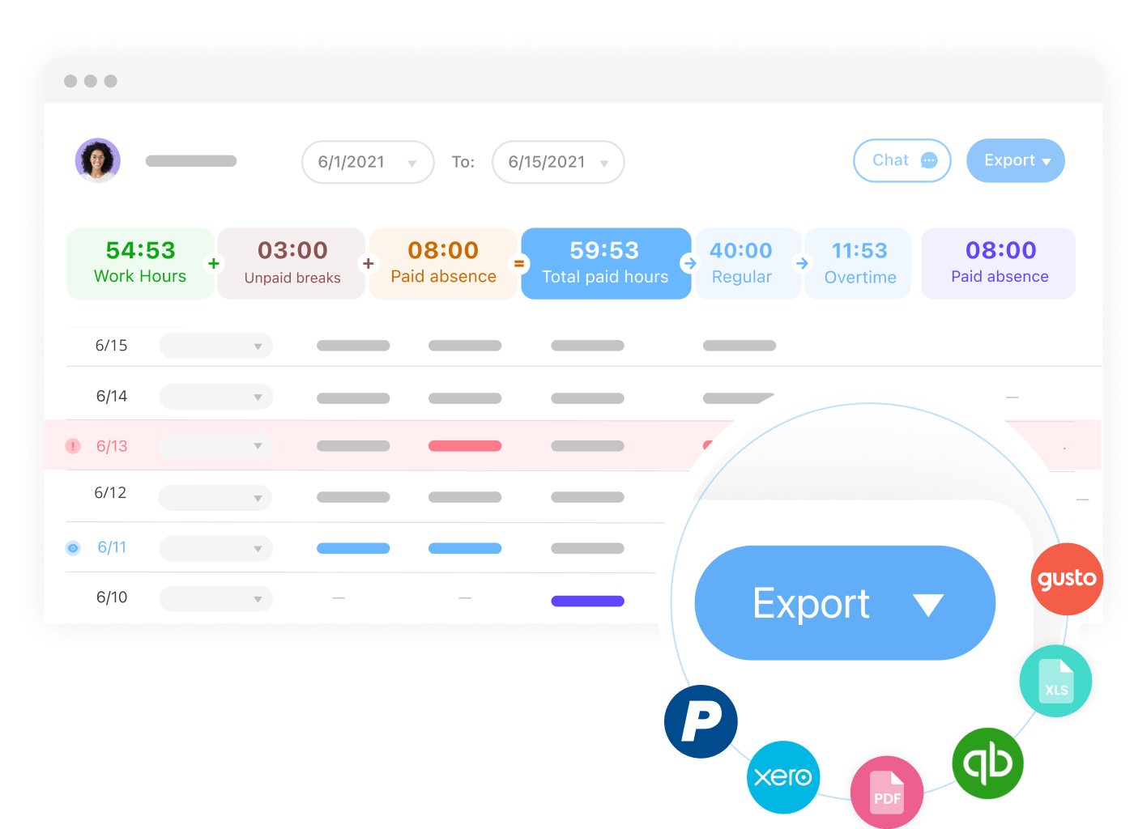Export the report via the PDF icon
The width and height of the screenshot is (1134, 829).
886,792
